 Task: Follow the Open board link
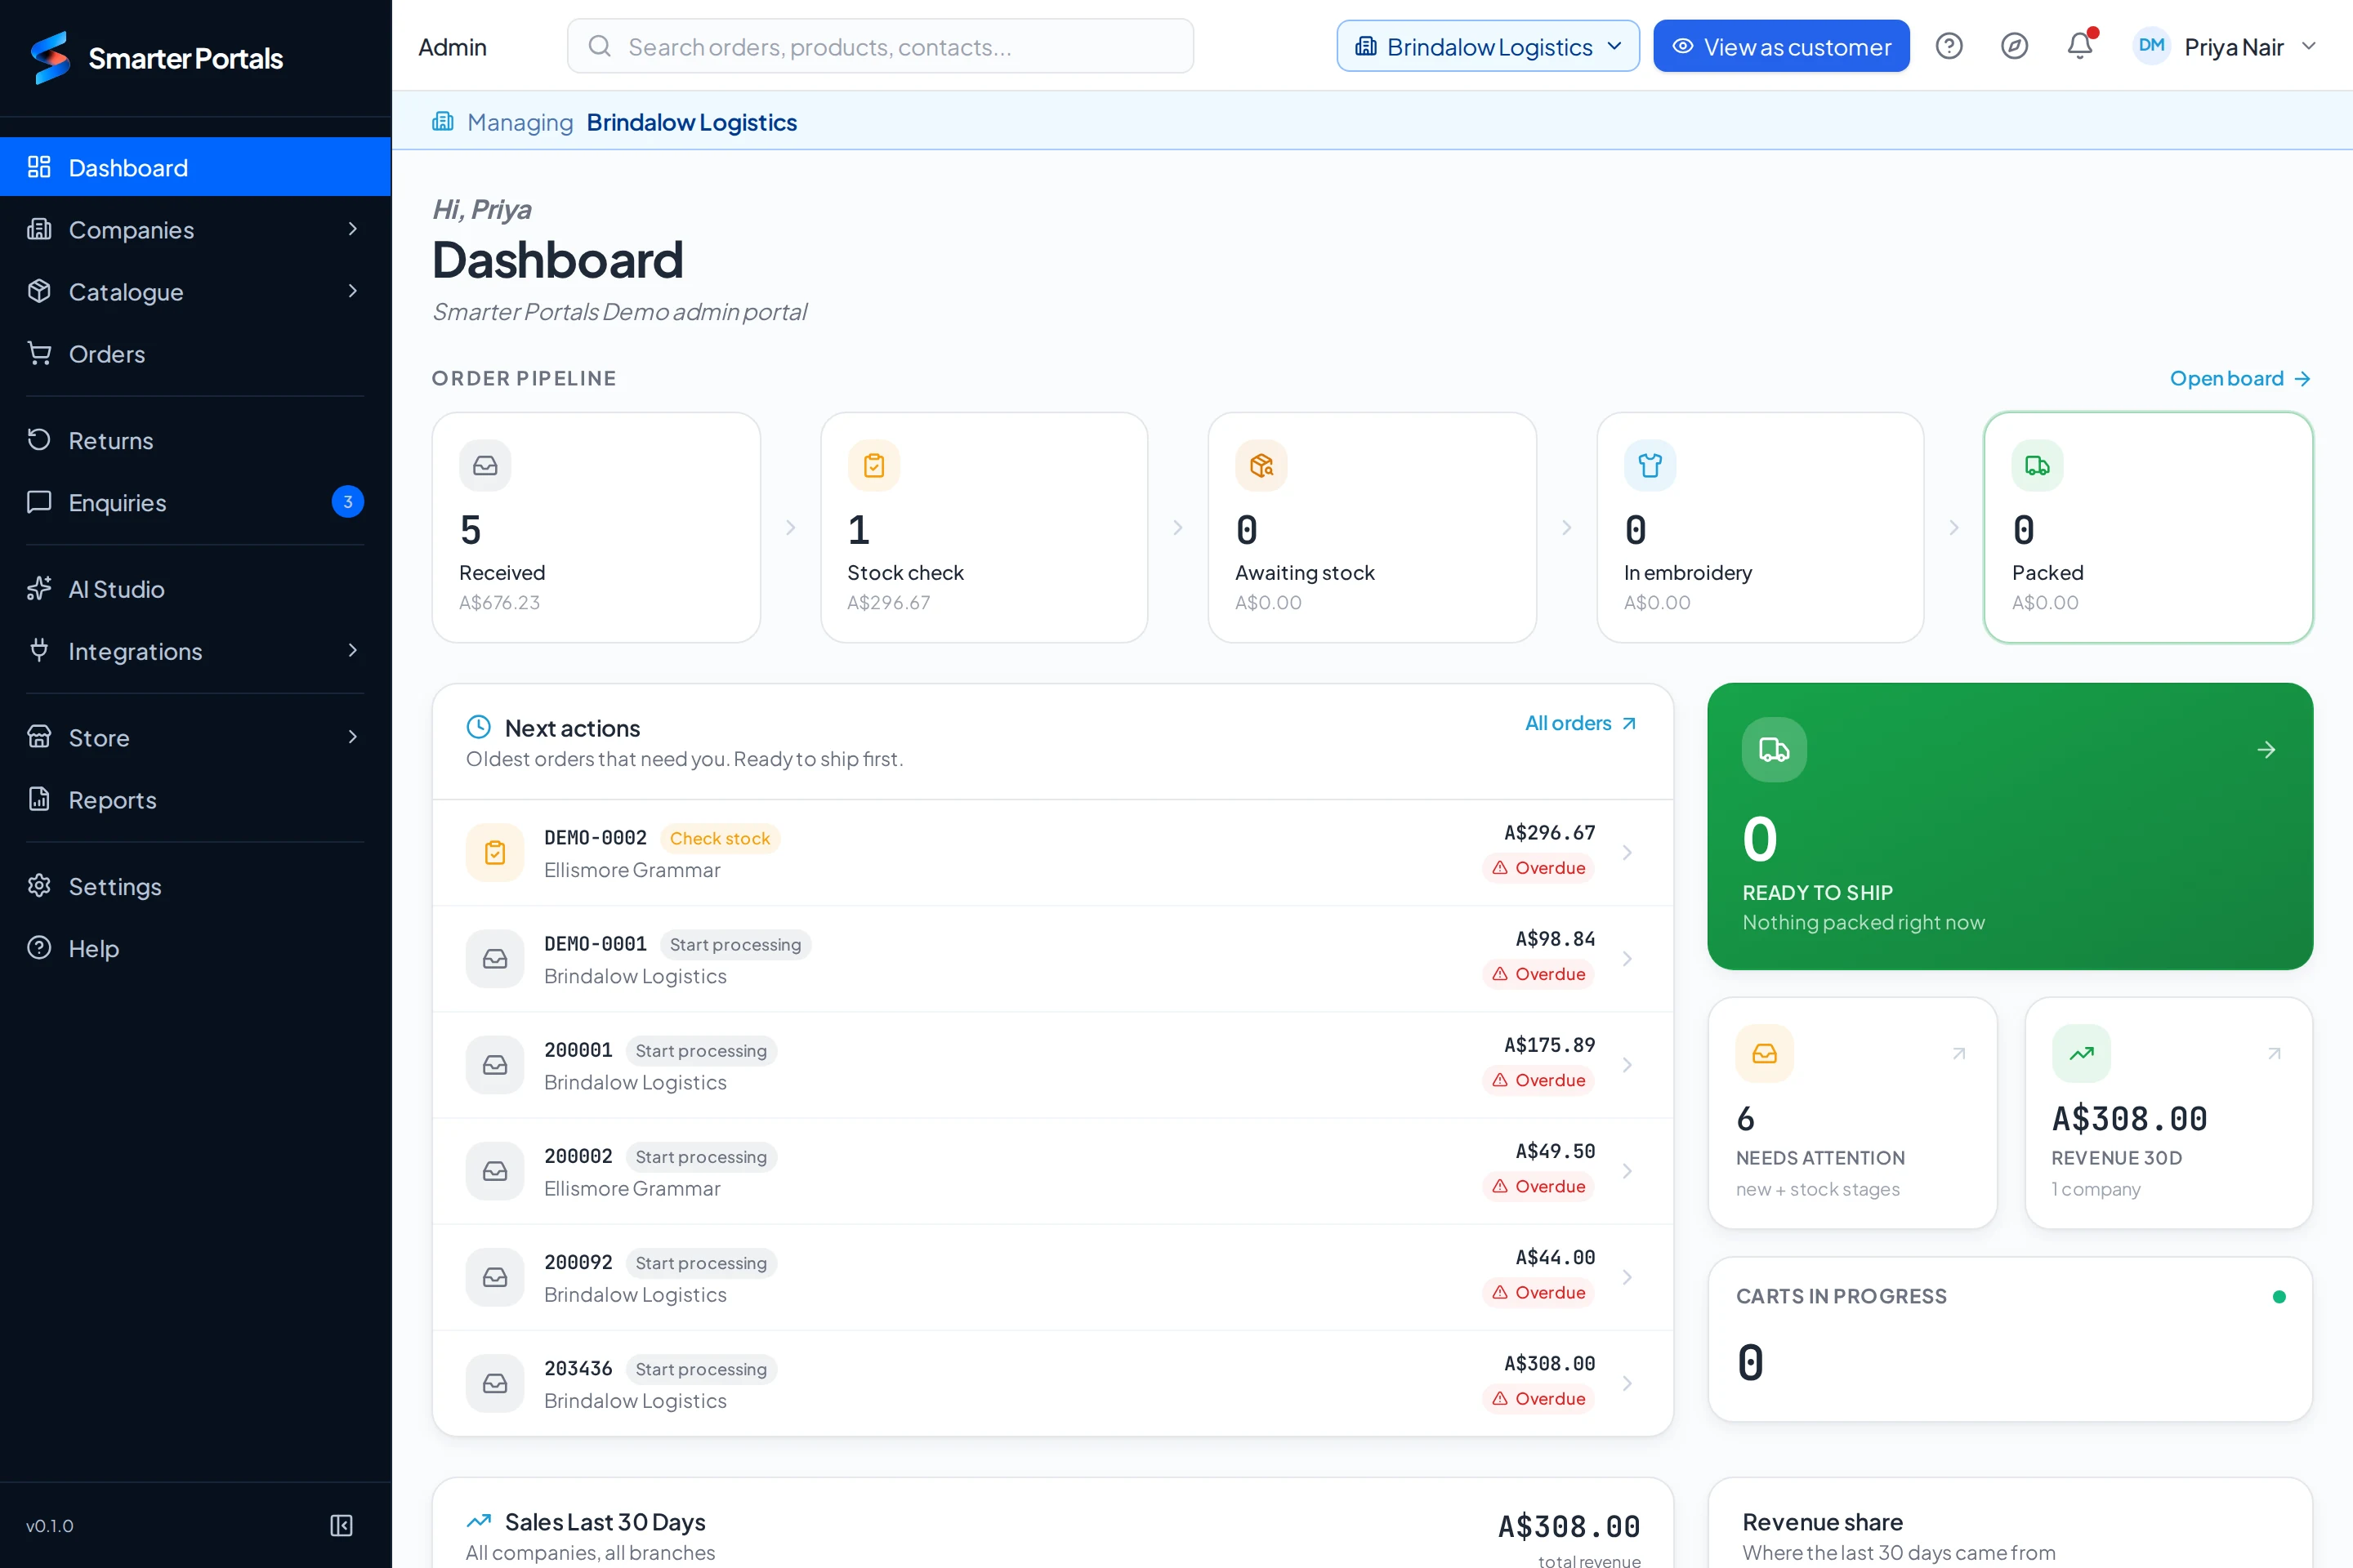coord(2240,378)
